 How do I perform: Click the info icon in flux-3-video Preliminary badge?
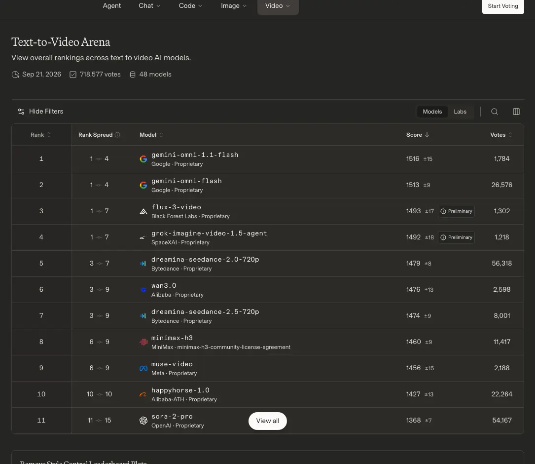[x=443, y=211]
